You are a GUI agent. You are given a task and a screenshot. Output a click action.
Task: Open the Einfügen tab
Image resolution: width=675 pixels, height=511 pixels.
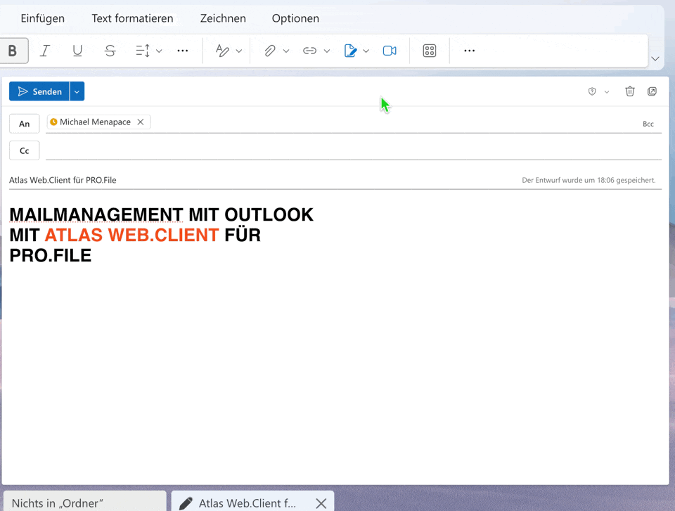pyautogui.click(x=43, y=18)
